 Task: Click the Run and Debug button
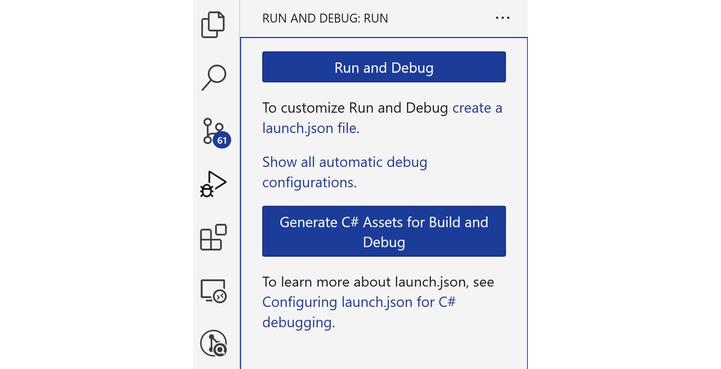[384, 67]
